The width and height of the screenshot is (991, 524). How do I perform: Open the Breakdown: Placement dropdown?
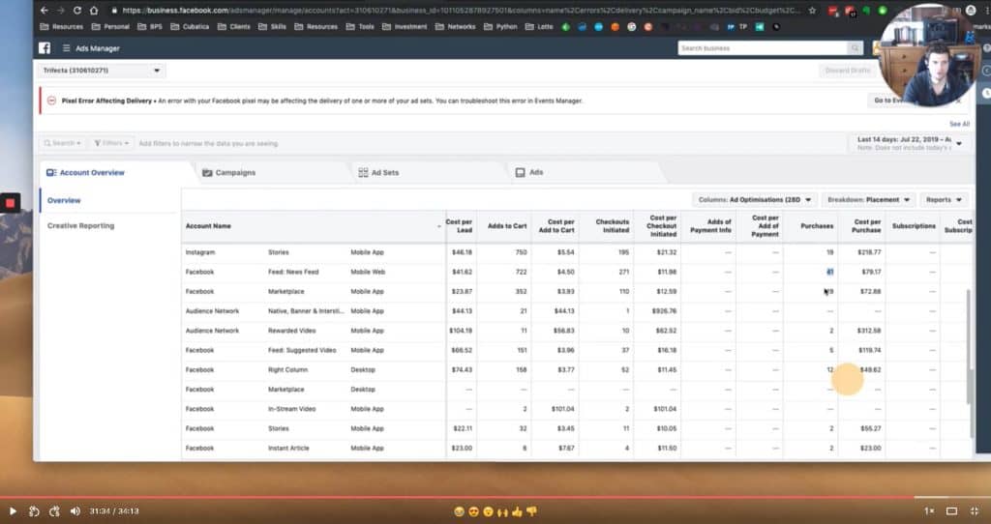click(x=867, y=200)
